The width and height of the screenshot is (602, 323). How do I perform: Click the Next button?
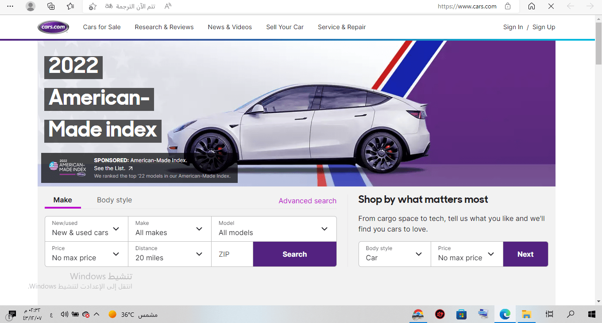click(525, 254)
